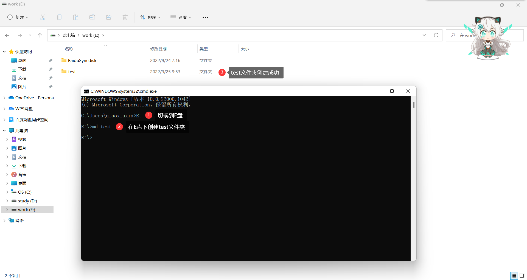Select 桌面 under 此电脑
The width and height of the screenshot is (527, 280).
click(19, 183)
